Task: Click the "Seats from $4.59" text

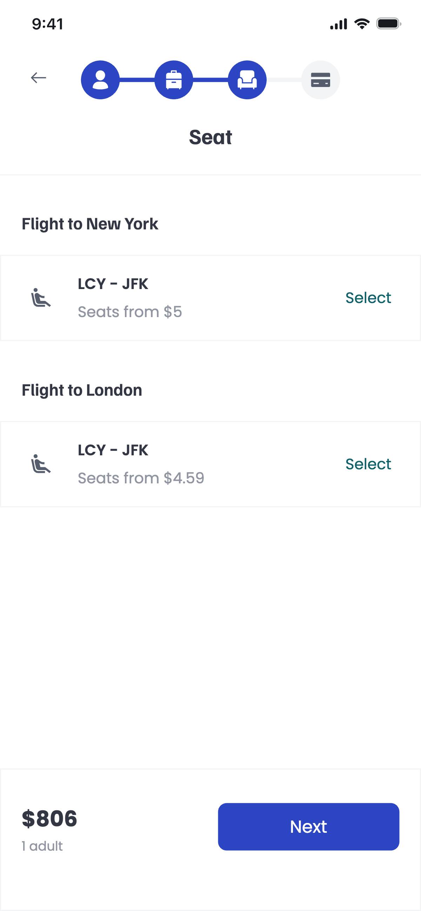Action: pos(141,478)
